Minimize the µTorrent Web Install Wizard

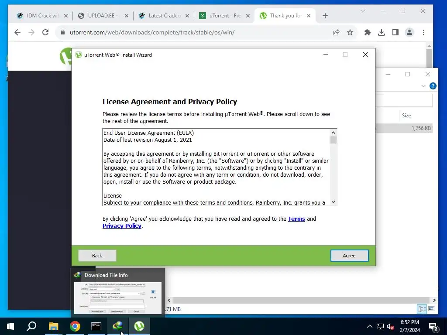326,55
